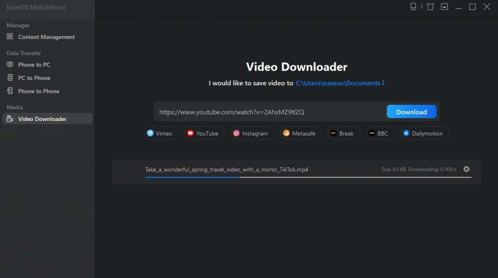Click the device icon in title bar
Viewport: 498px width, 278px height.
tap(413, 7)
